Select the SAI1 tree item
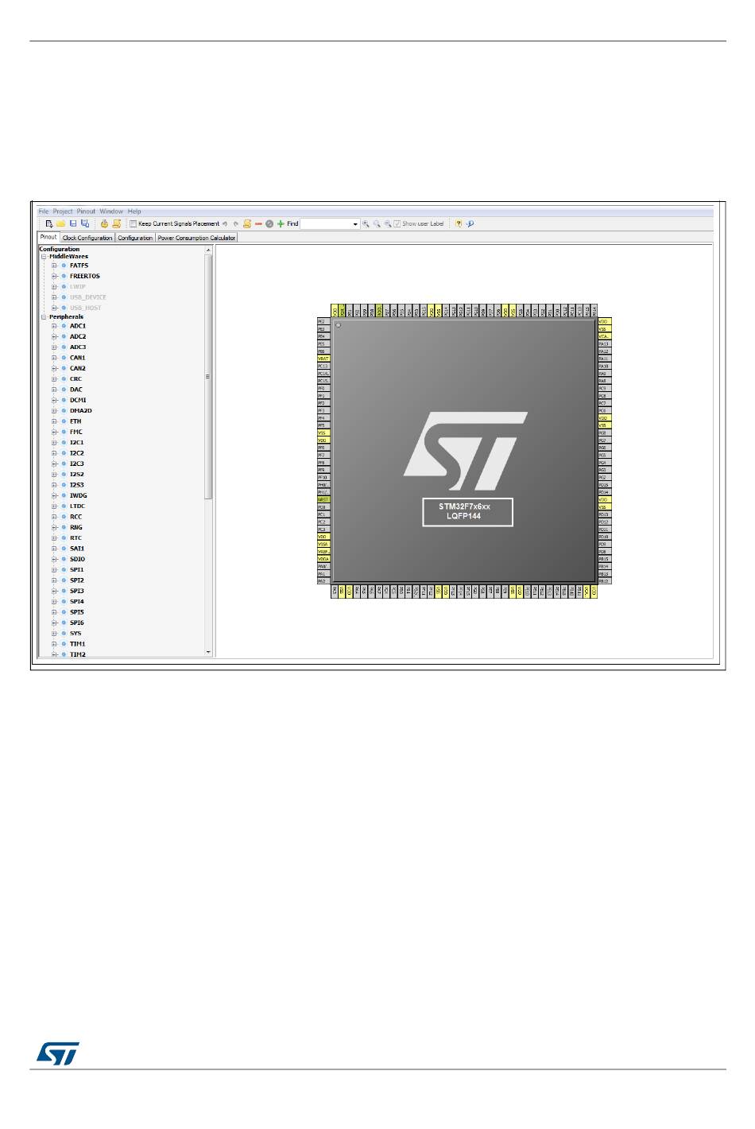 coord(77,549)
